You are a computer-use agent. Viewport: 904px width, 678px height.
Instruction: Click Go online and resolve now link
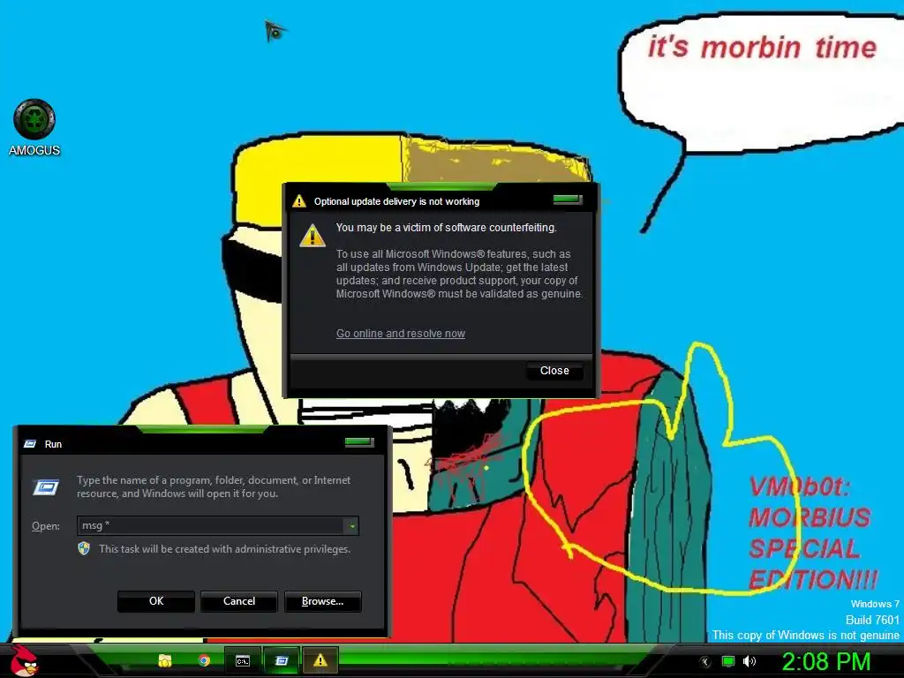[x=401, y=333]
